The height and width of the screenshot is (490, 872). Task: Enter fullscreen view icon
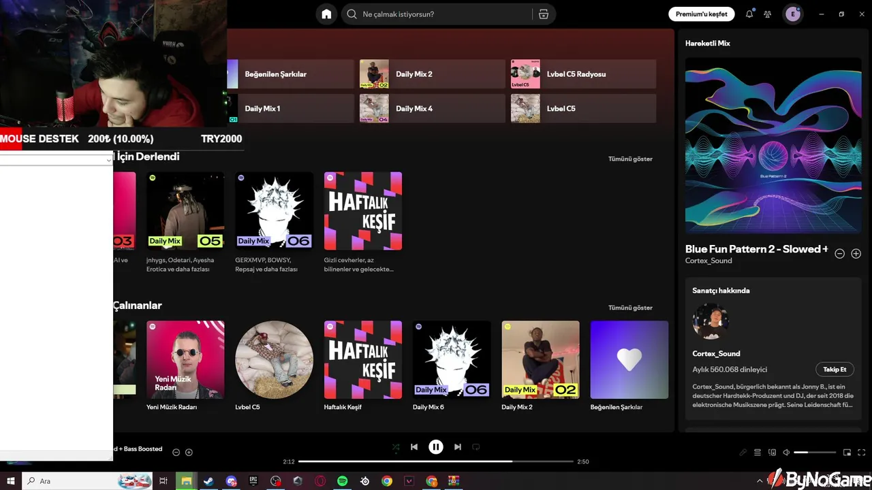point(862,453)
